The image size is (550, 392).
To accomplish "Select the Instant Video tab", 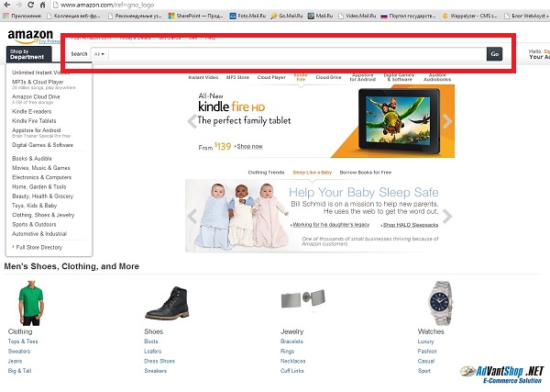I will (203, 77).
